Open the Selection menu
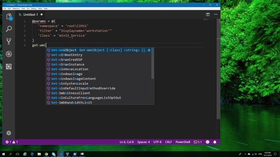280x157 pixels. point(16,9)
